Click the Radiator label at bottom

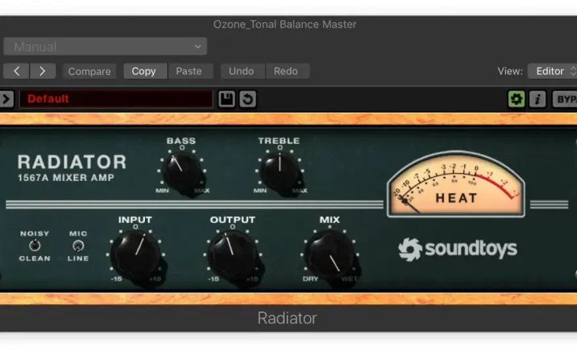(287, 319)
